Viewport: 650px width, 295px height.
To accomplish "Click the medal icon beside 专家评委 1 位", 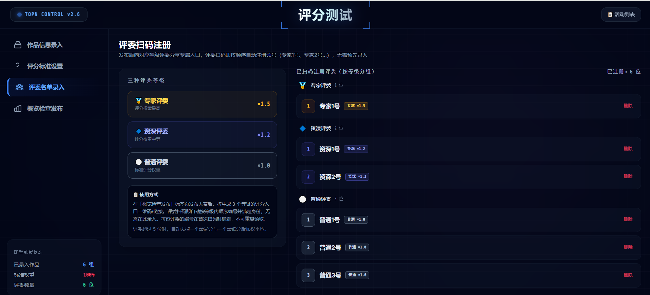I will (x=303, y=86).
